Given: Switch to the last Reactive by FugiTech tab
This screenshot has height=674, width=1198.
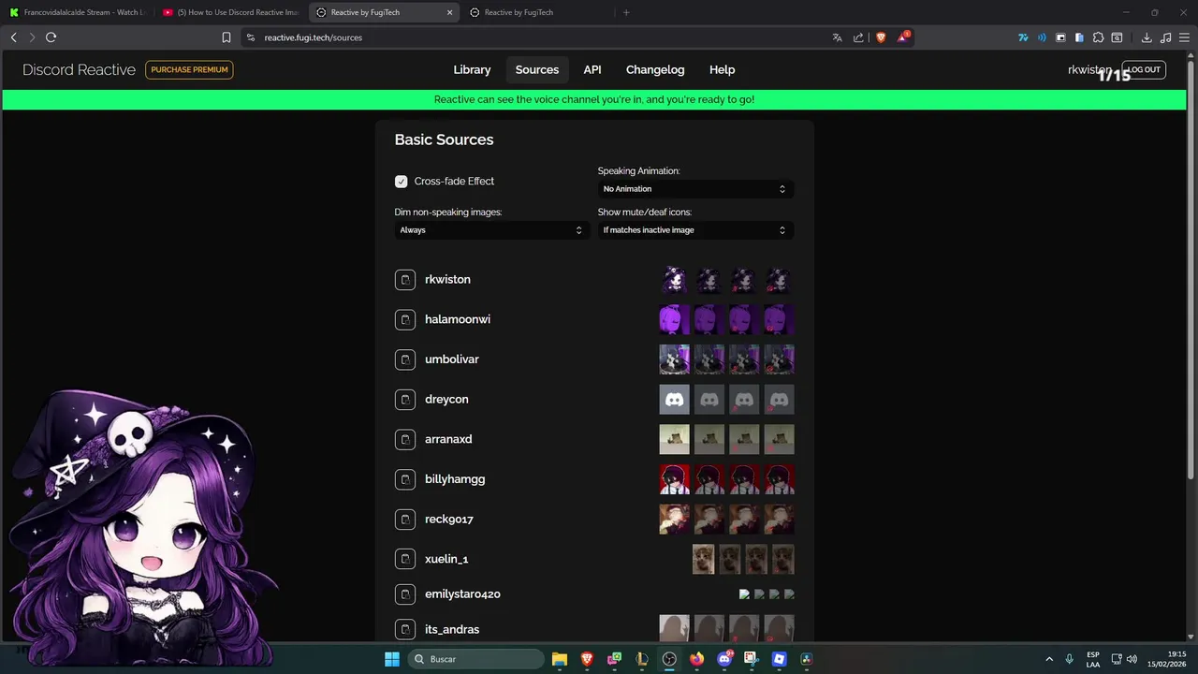Looking at the screenshot, I should 537,12.
